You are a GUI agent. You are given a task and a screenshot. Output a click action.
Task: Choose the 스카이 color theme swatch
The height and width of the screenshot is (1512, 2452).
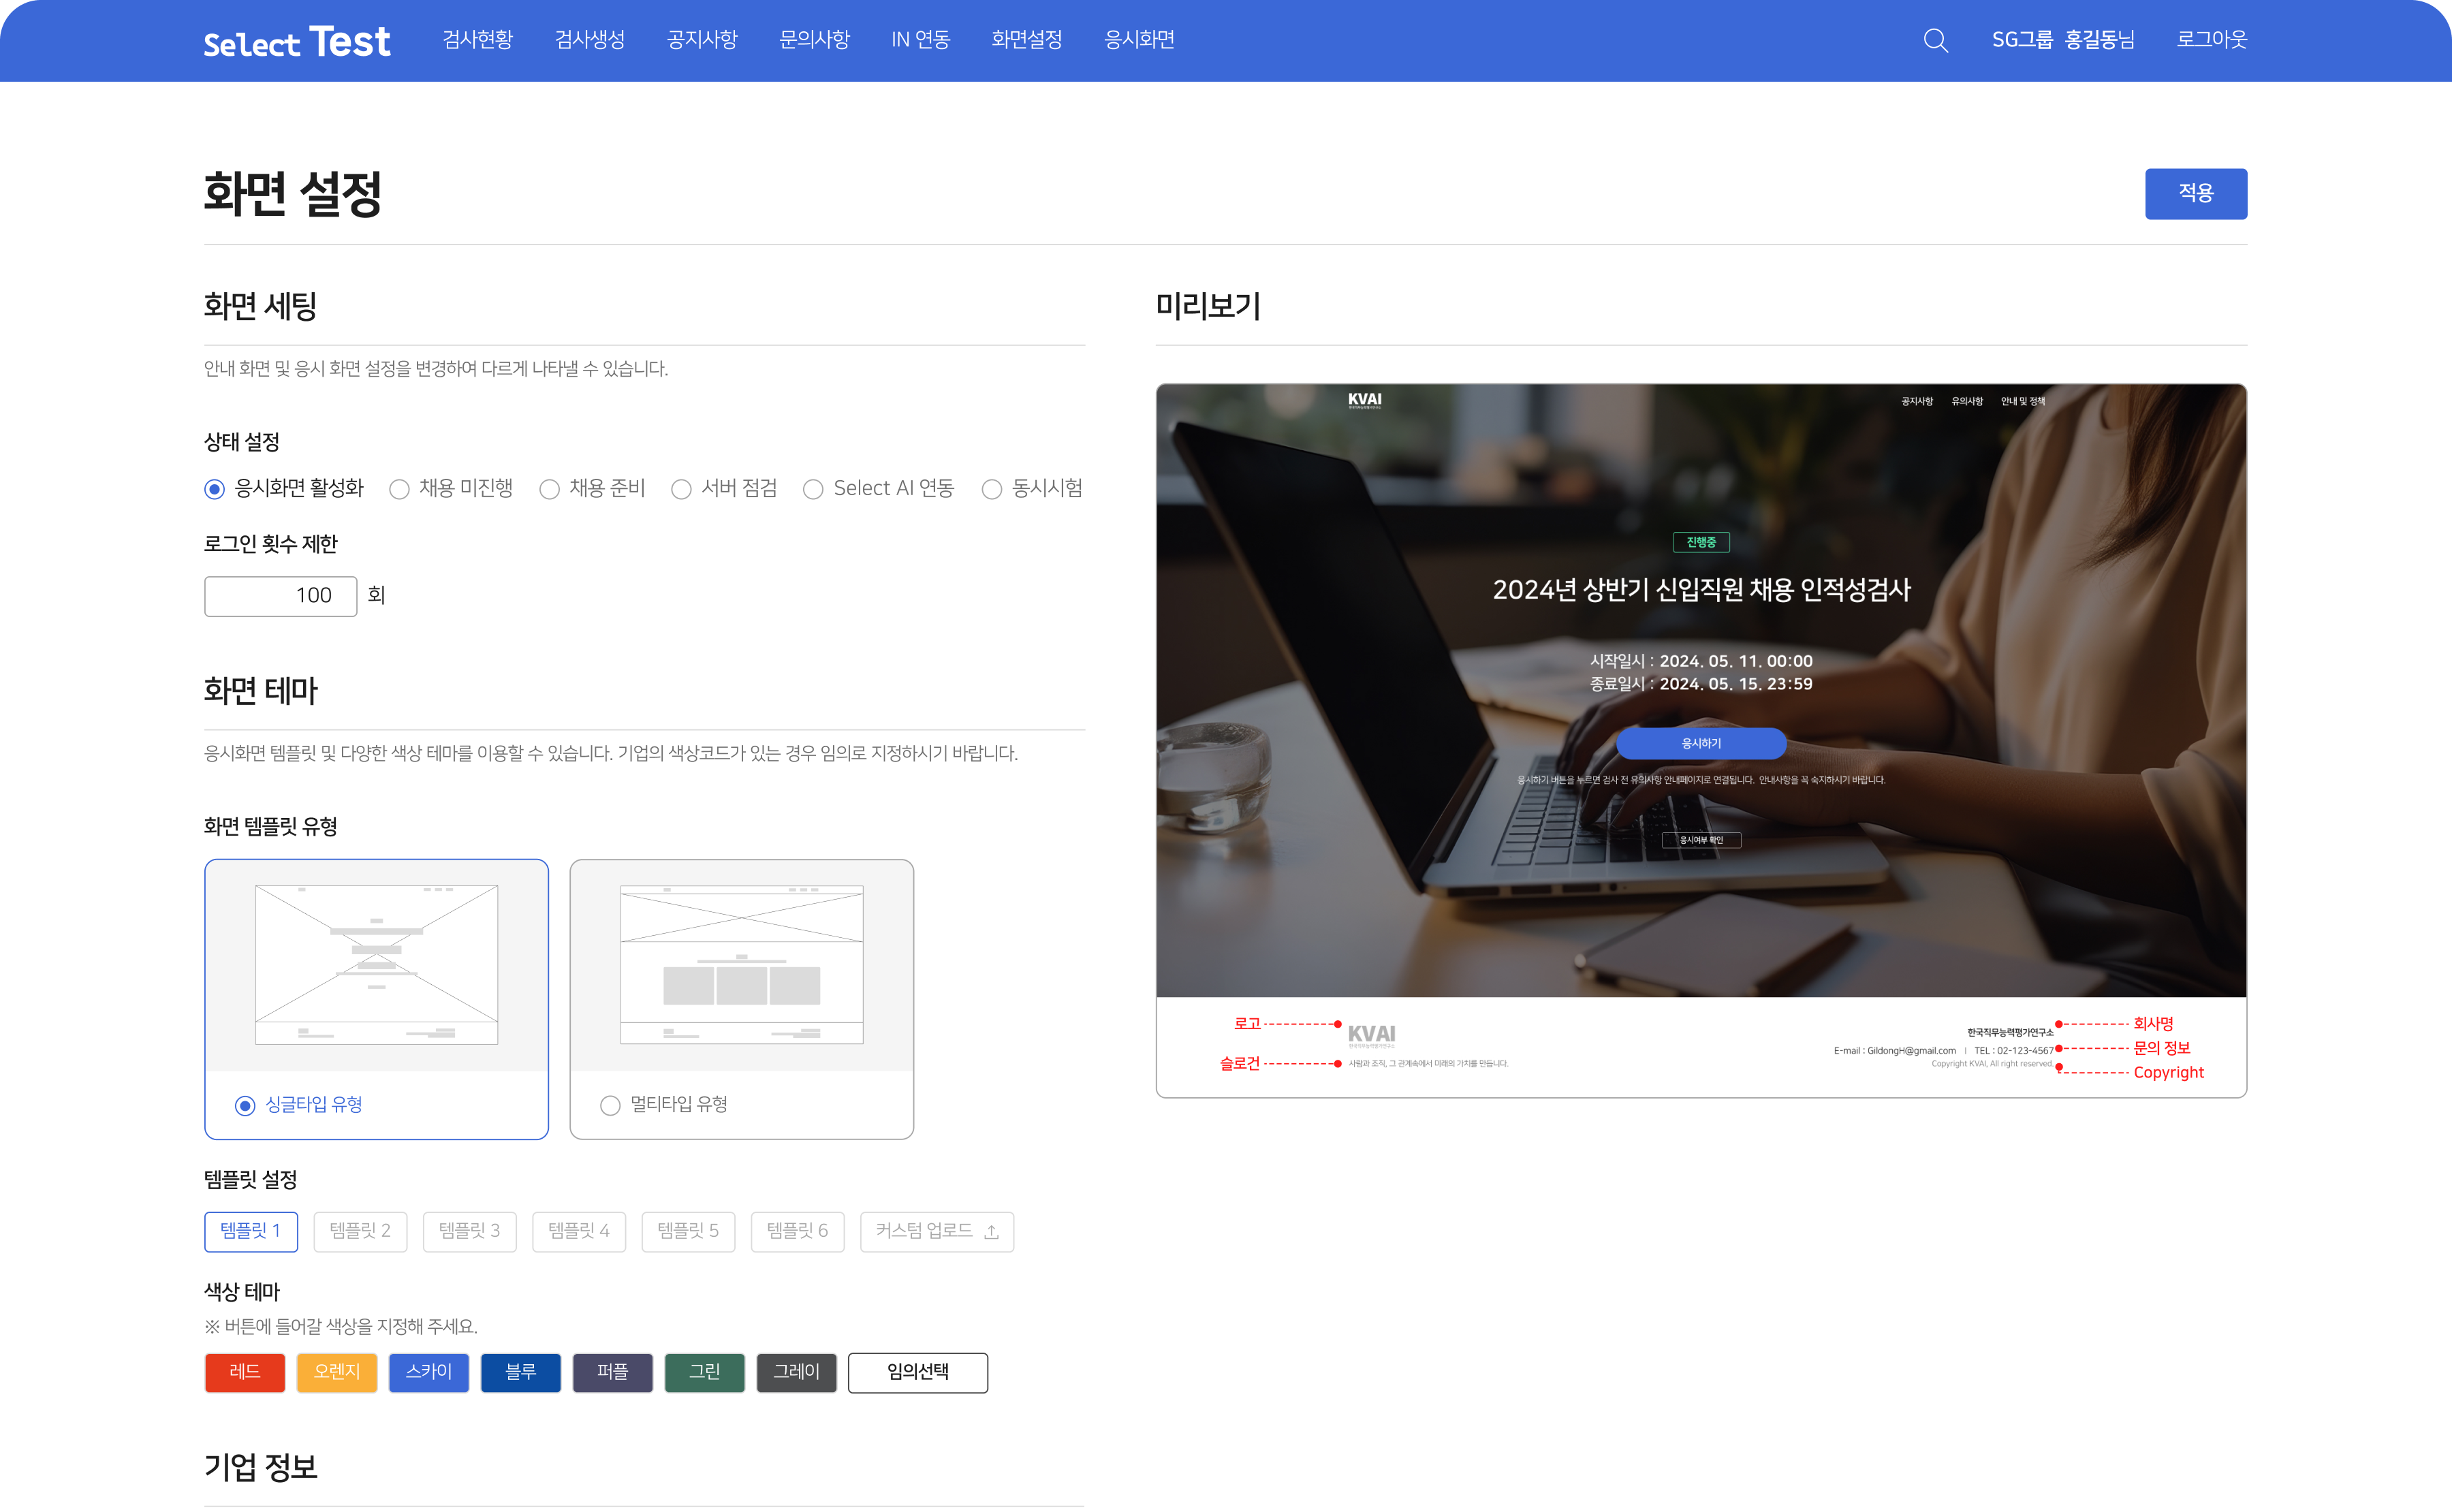(429, 1373)
